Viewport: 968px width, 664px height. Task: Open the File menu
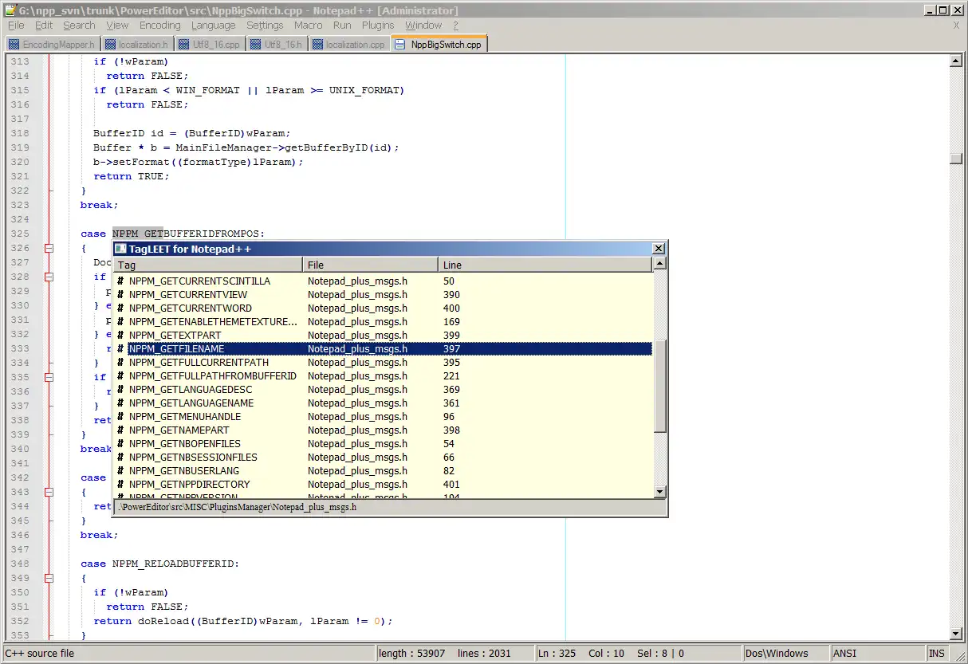pyautogui.click(x=16, y=26)
